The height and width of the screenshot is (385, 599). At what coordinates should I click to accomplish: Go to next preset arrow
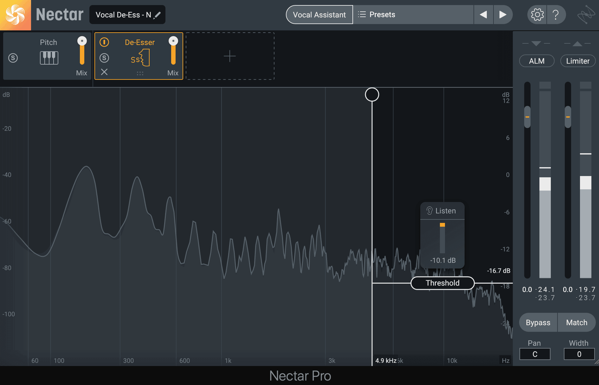pyautogui.click(x=503, y=15)
